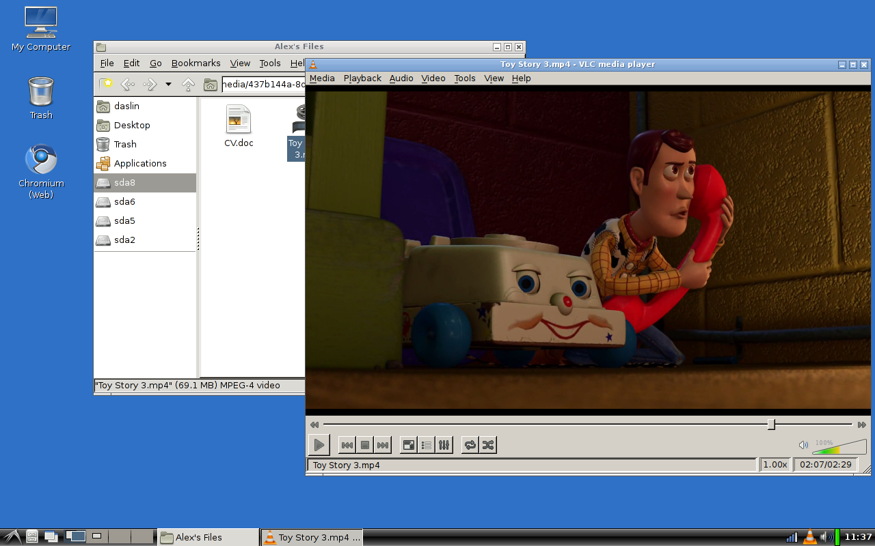This screenshot has width=875, height=546.
Task: Go forward using file manager forward arrow
Action: point(150,85)
